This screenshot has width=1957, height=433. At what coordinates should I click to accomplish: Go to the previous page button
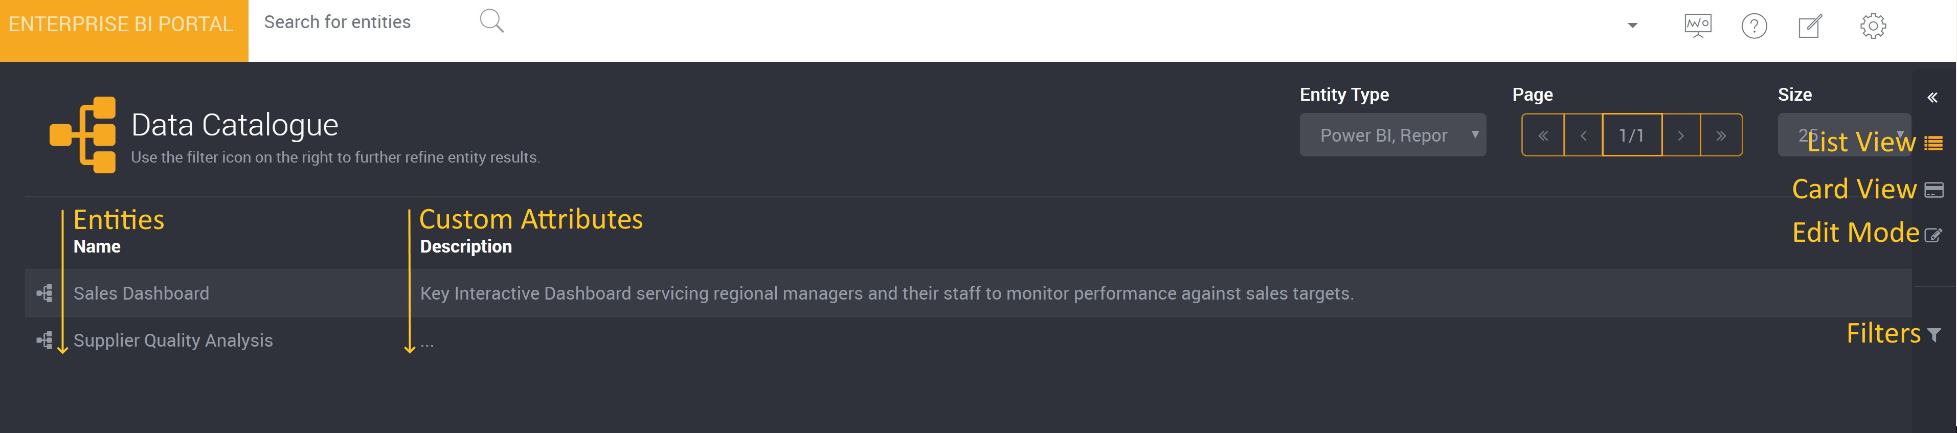(1583, 135)
